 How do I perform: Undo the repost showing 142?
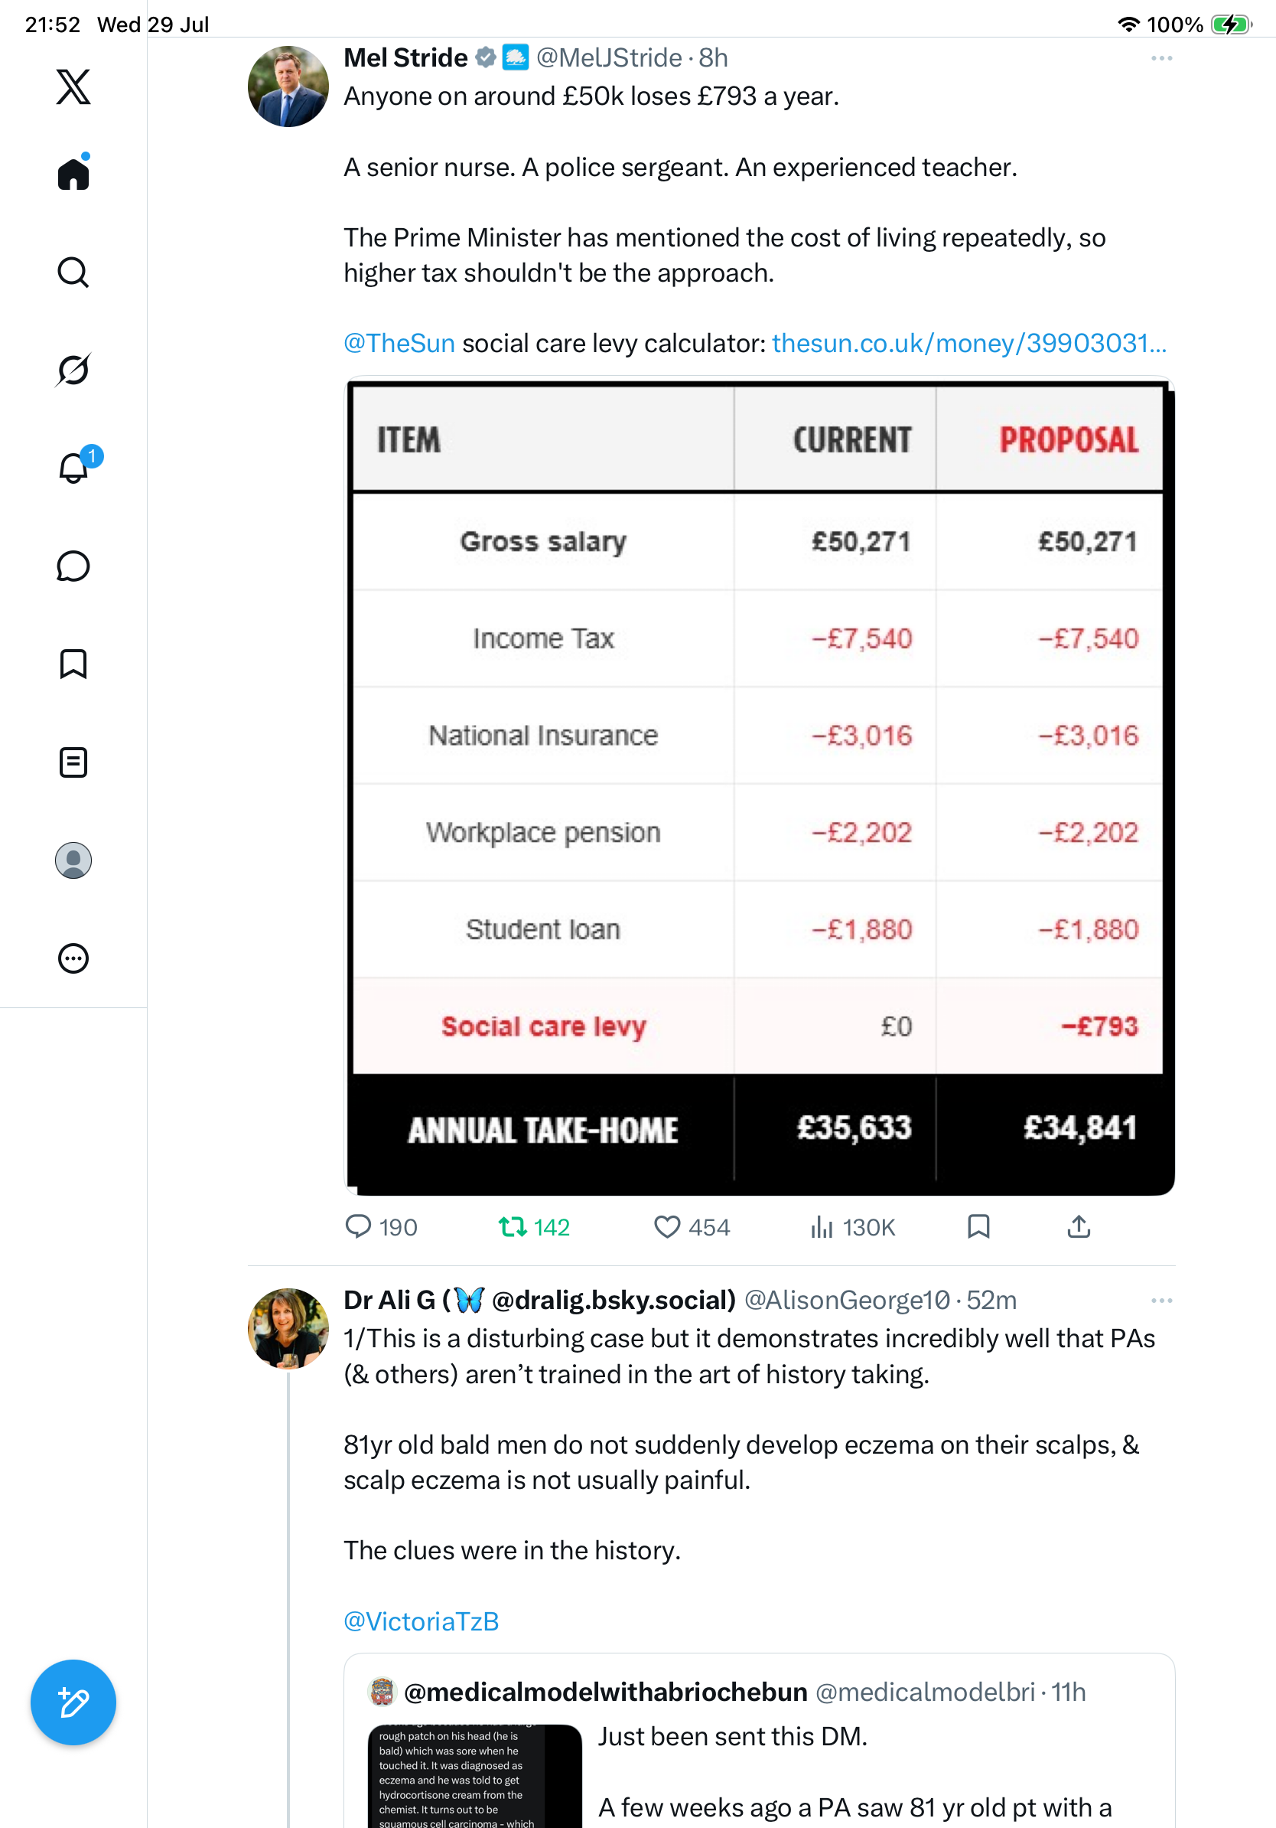pos(534,1227)
